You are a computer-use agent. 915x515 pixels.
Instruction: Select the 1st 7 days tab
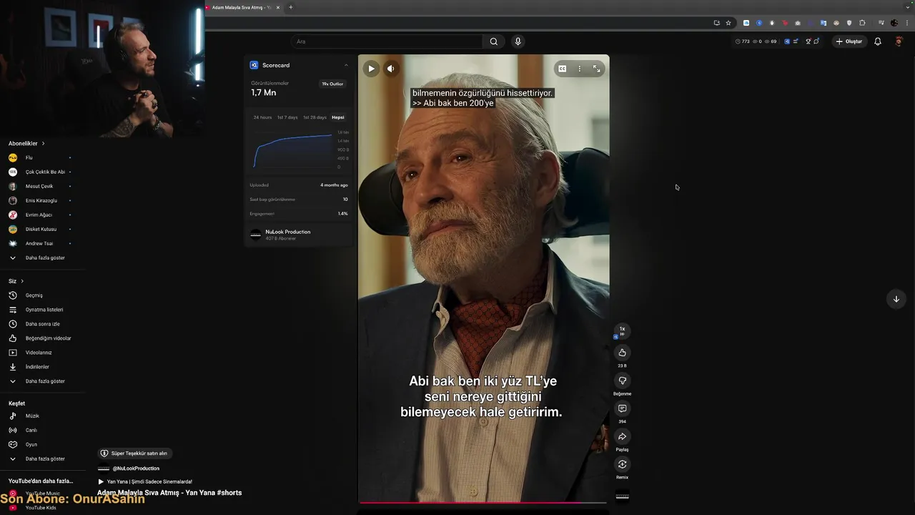point(287,117)
